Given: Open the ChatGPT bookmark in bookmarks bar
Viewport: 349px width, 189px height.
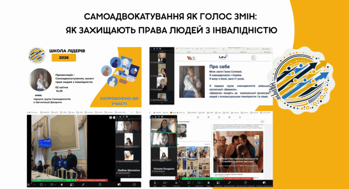Looking at the screenshot, I should [158, 112].
